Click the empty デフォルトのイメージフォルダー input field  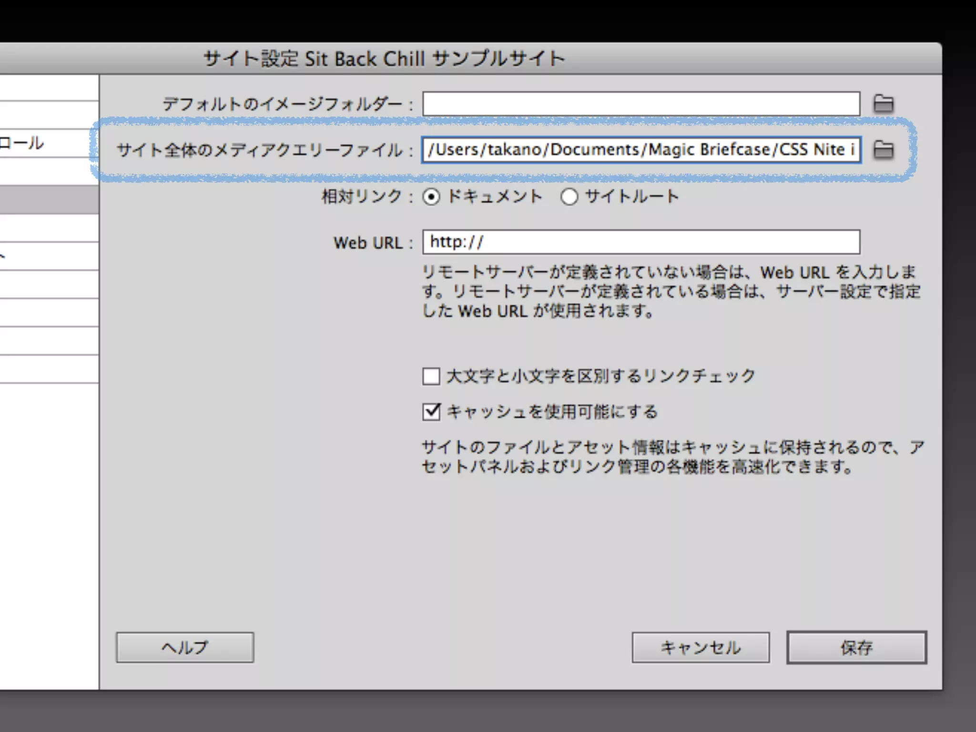tap(641, 104)
